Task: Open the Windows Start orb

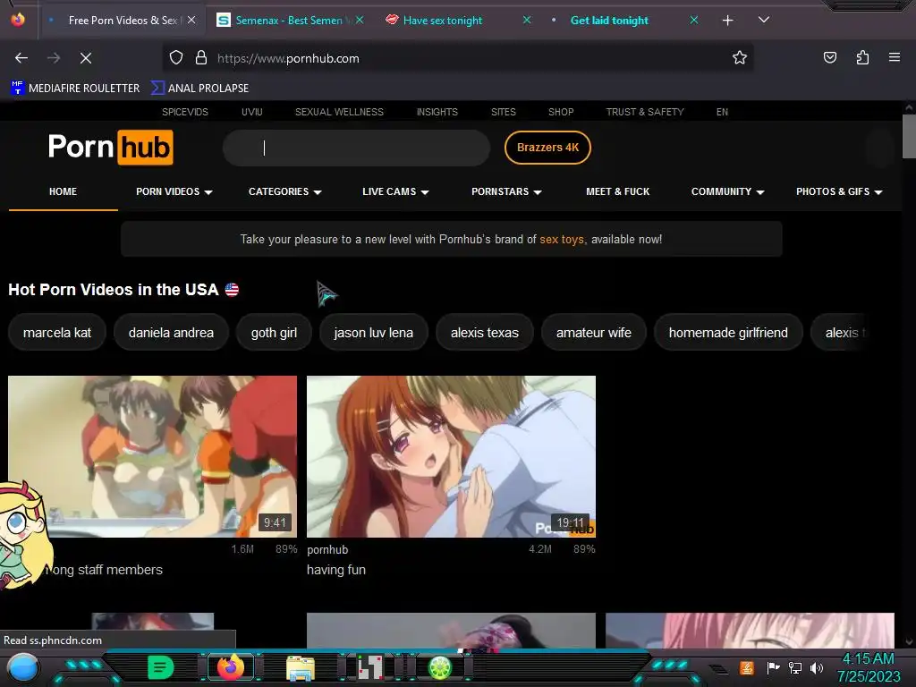Action: (x=23, y=667)
